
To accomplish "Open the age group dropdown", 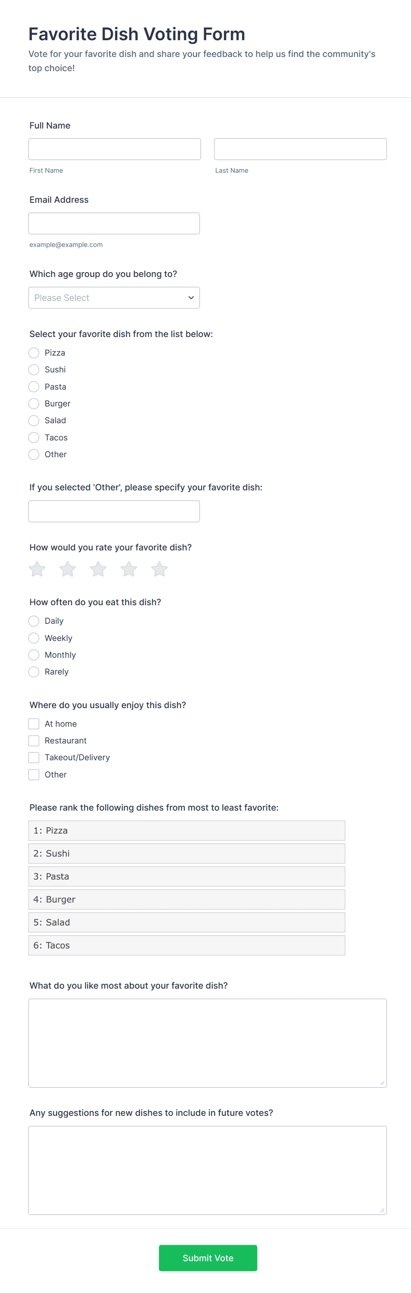I will coord(114,298).
